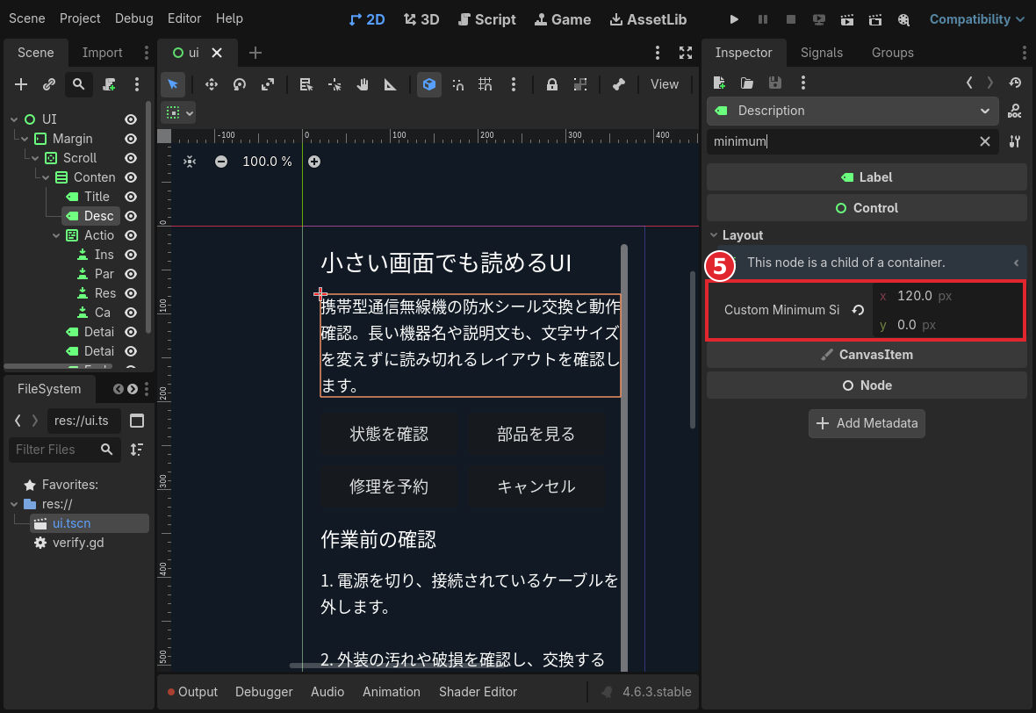Viewport: 1036px width, 713px height.
Task: Run the current scene clapper icon
Action: (847, 19)
